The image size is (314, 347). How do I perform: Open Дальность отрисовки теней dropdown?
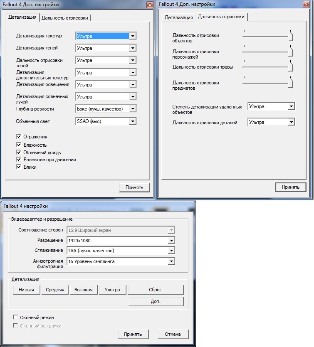pyautogui.click(x=106, y=60)
